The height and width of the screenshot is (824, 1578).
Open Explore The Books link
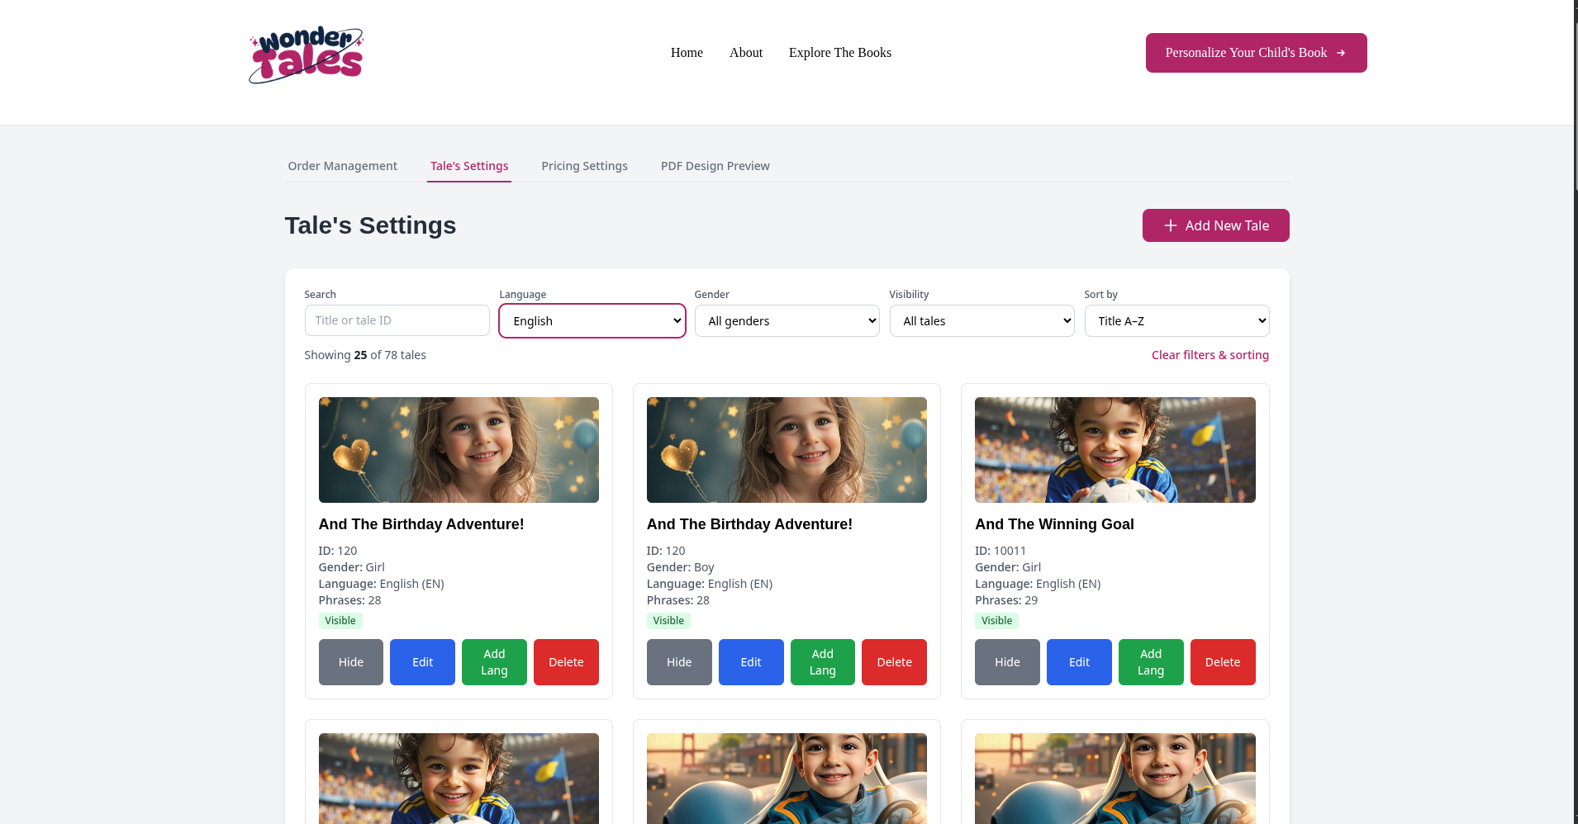(840, 53)
